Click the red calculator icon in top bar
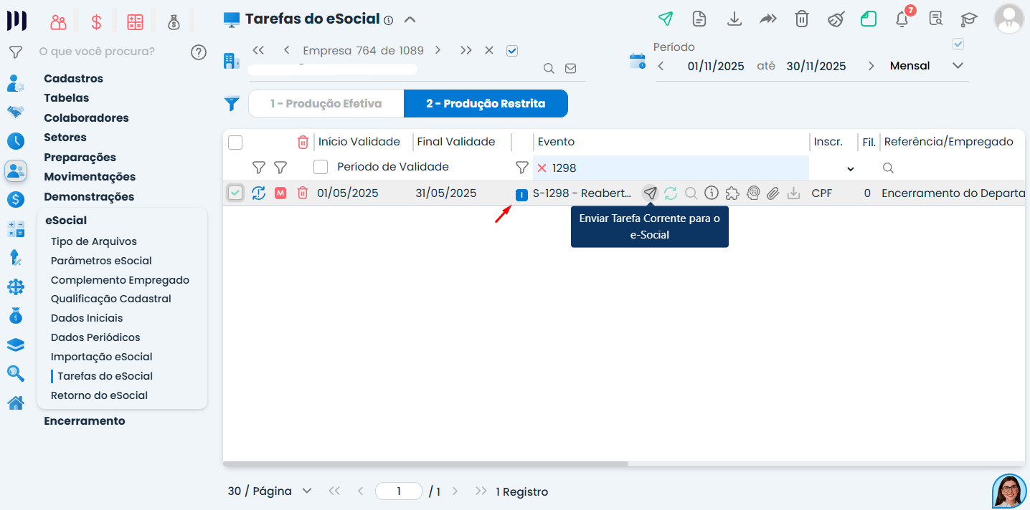The height and width of the screenshot is (510, 1030). tap(135, 22)
